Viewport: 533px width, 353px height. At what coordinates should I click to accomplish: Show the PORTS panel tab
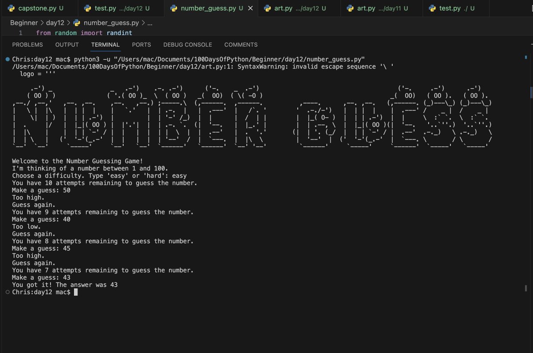click(x=141, y=45)
